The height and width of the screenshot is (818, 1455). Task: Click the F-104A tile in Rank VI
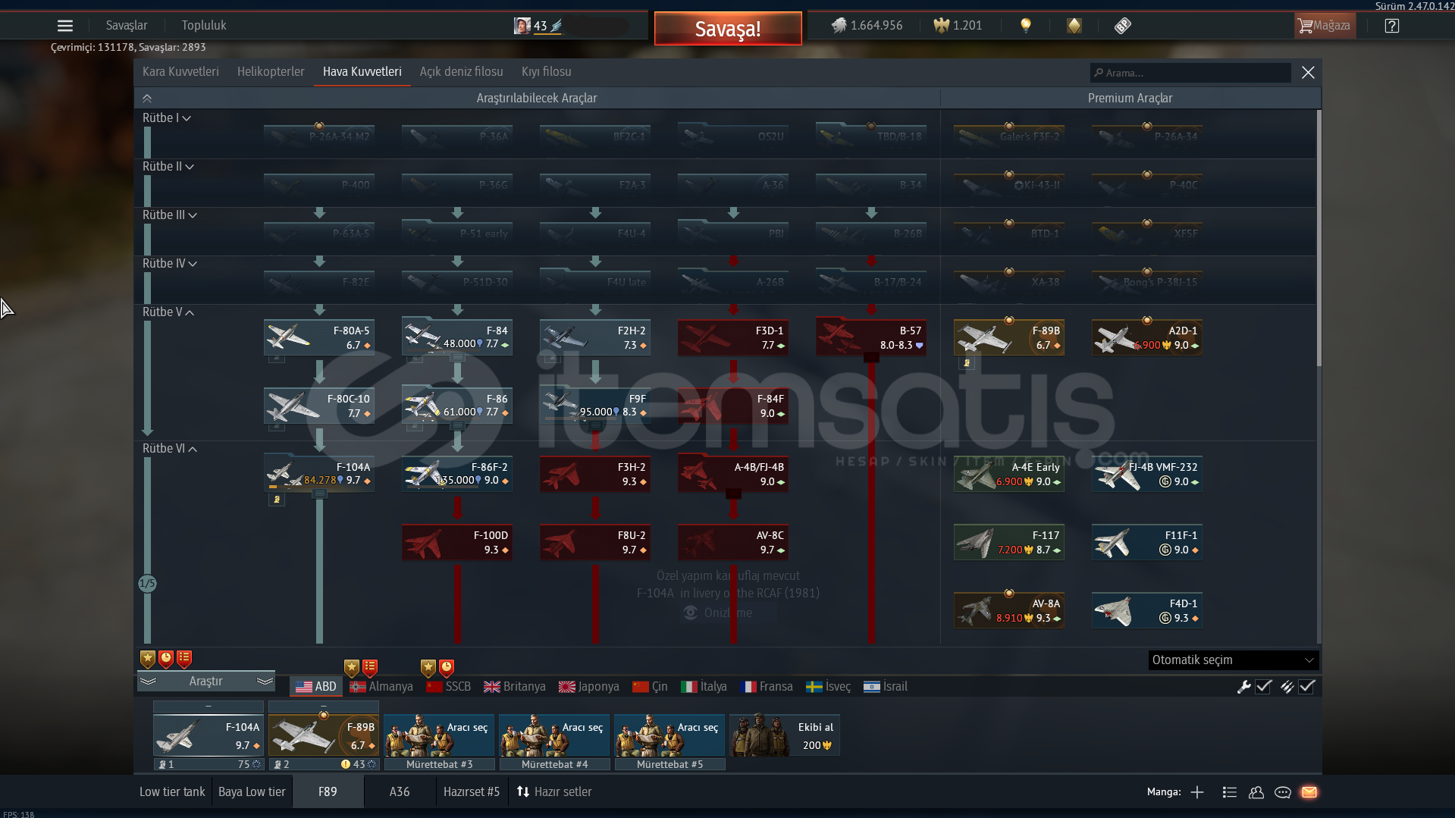pos(319,474)
